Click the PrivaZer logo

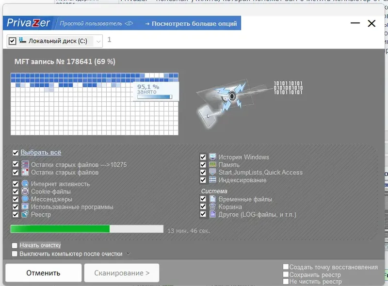(29, 22)
